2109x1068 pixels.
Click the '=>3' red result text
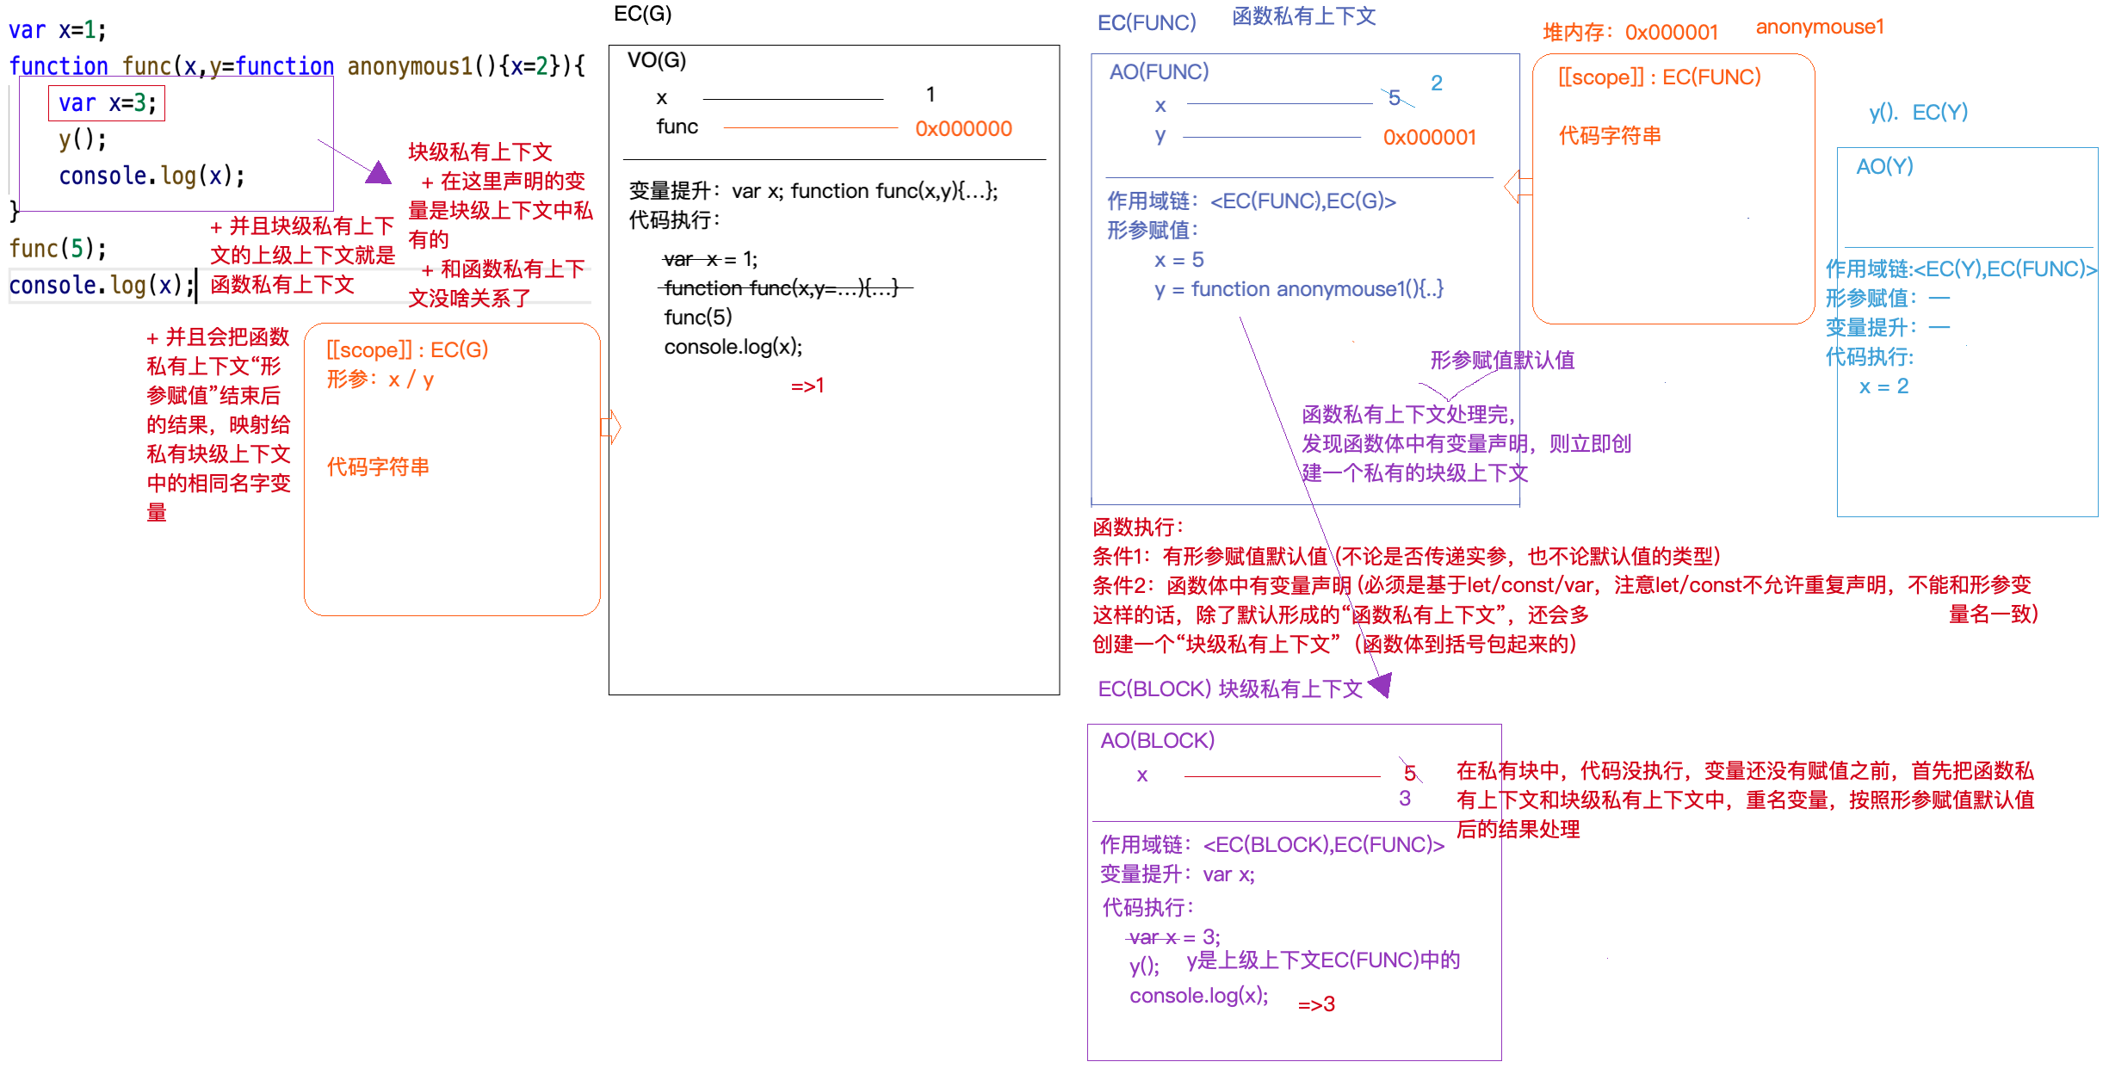[x=1316, y=1004]
